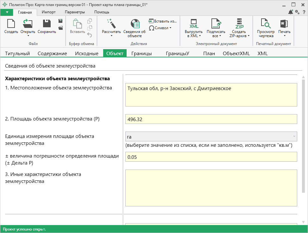Click the Сохранить floppy disk icon

tap(47, 24)
